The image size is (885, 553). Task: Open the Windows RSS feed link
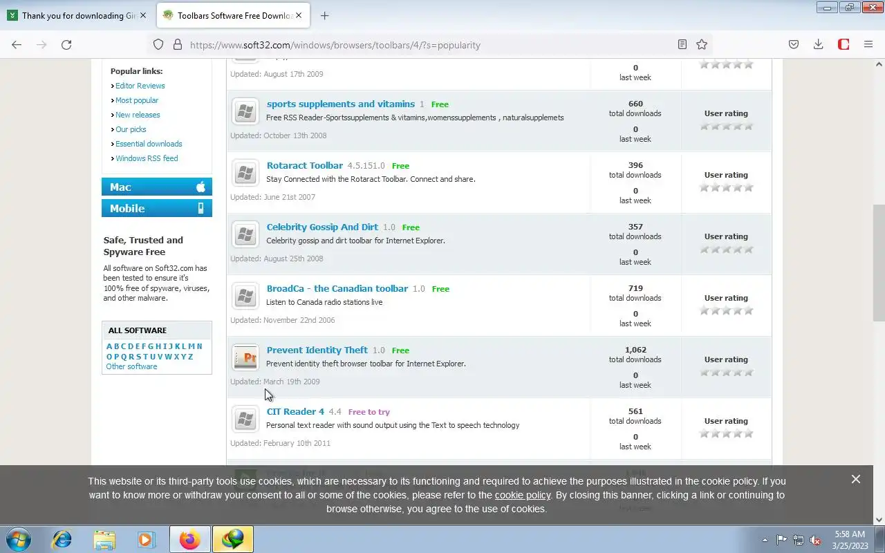click(147, 158)
